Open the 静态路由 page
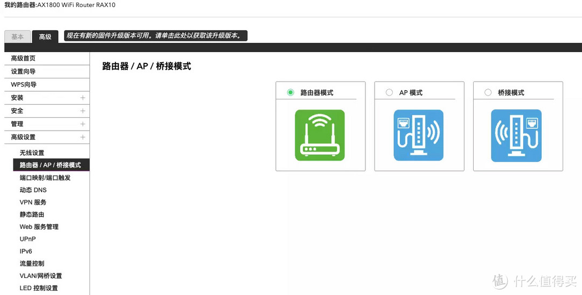The width and height of the screenshot is (582, 295). pos(32,214)
